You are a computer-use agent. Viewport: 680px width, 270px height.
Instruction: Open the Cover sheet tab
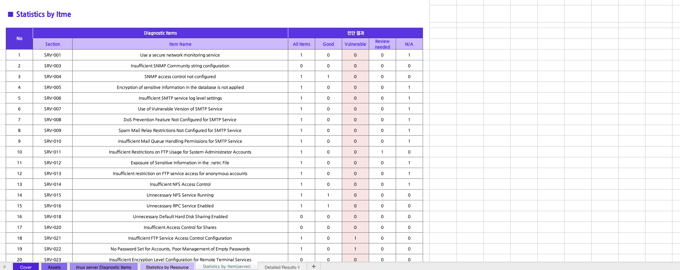point(26,267)
